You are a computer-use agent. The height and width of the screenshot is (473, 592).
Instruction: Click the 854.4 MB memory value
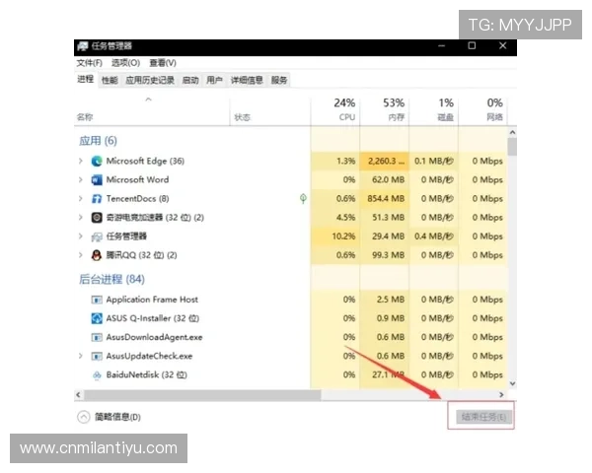[386, 199]
